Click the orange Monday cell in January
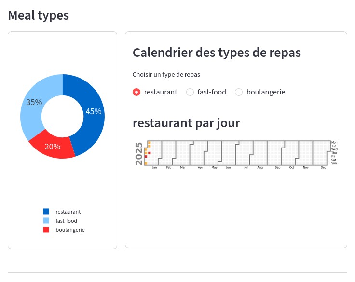 [x=150, y=143]
